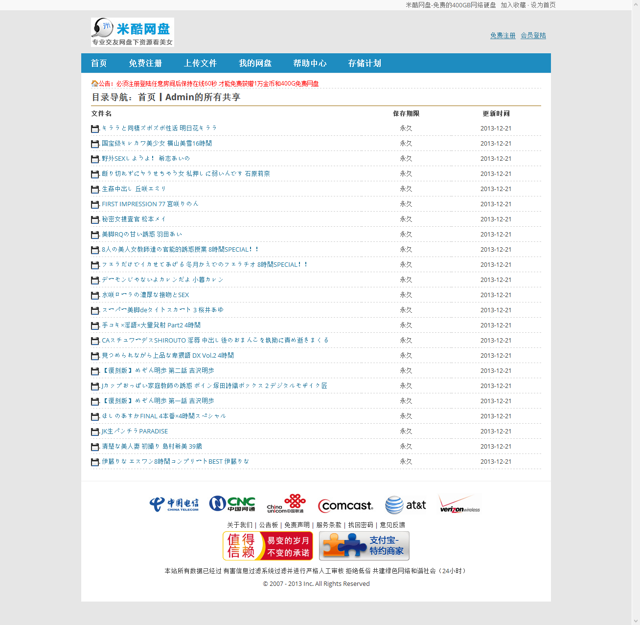Click the CNC 中国网通 logo
This screenshot has height=625, width=640.
(232, 504)
